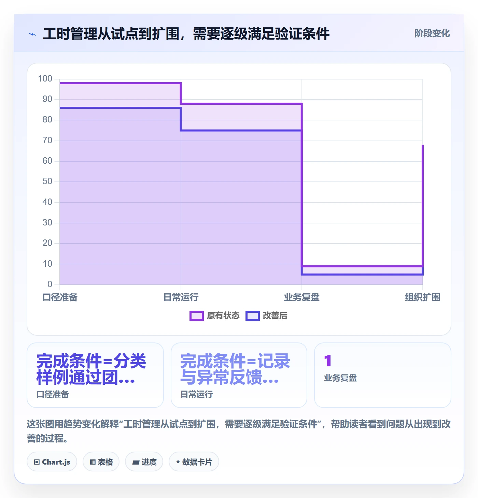
Task: Click the description paragraph starting 这张图用趋势变化
Action: click(239, 431)
